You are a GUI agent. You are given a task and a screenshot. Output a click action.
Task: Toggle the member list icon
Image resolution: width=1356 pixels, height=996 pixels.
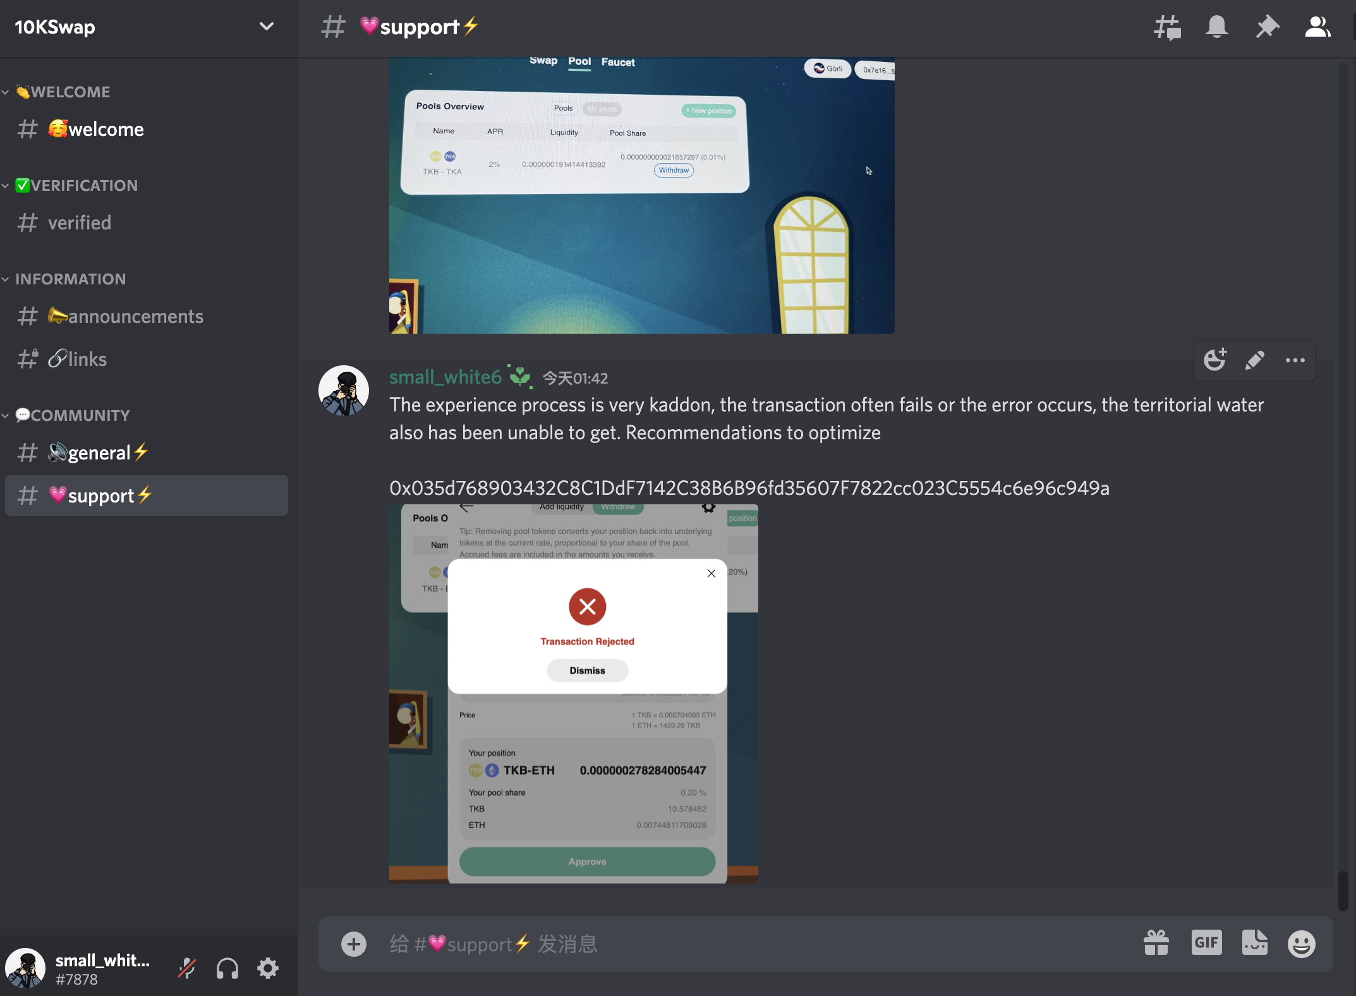pyautogui.click(x=1318, y=27)
